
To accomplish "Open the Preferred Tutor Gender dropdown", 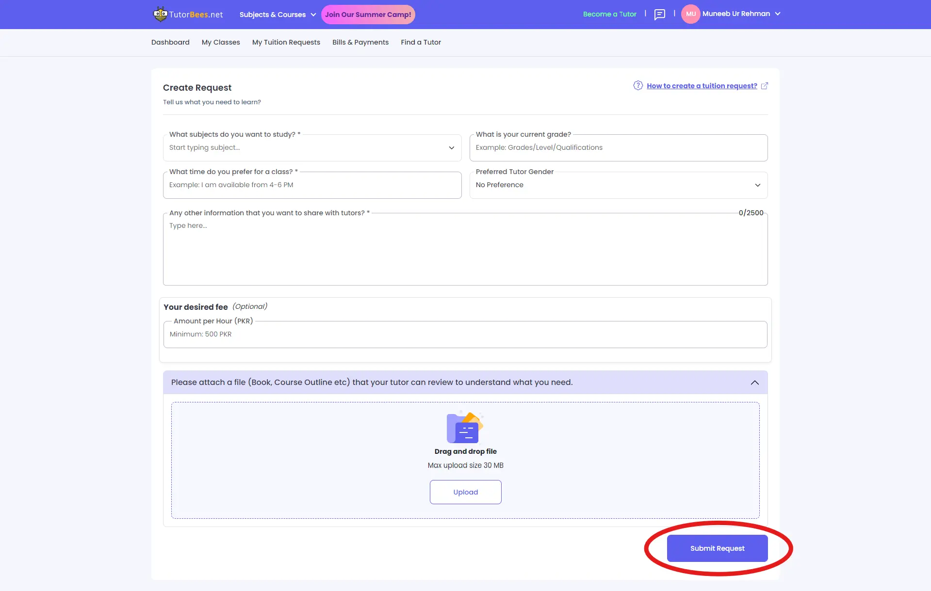I will tap(618, 185).
